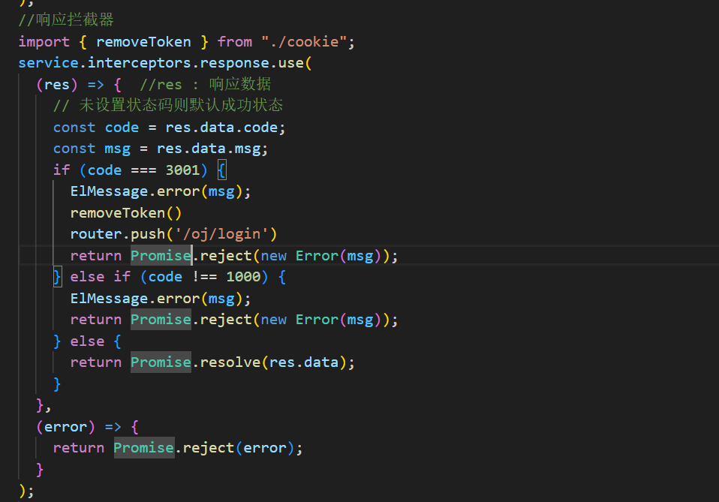
Task: Click the '/oj/login' string
Action: [221, 234]
